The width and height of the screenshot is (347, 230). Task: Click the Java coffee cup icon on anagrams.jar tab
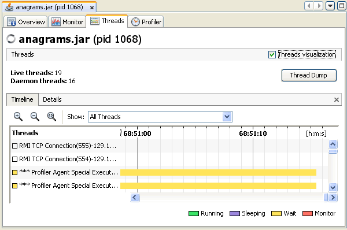[9, 7]
